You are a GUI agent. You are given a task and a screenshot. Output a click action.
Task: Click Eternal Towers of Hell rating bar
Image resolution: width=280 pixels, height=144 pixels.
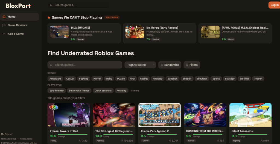click(x=72, y=135)
